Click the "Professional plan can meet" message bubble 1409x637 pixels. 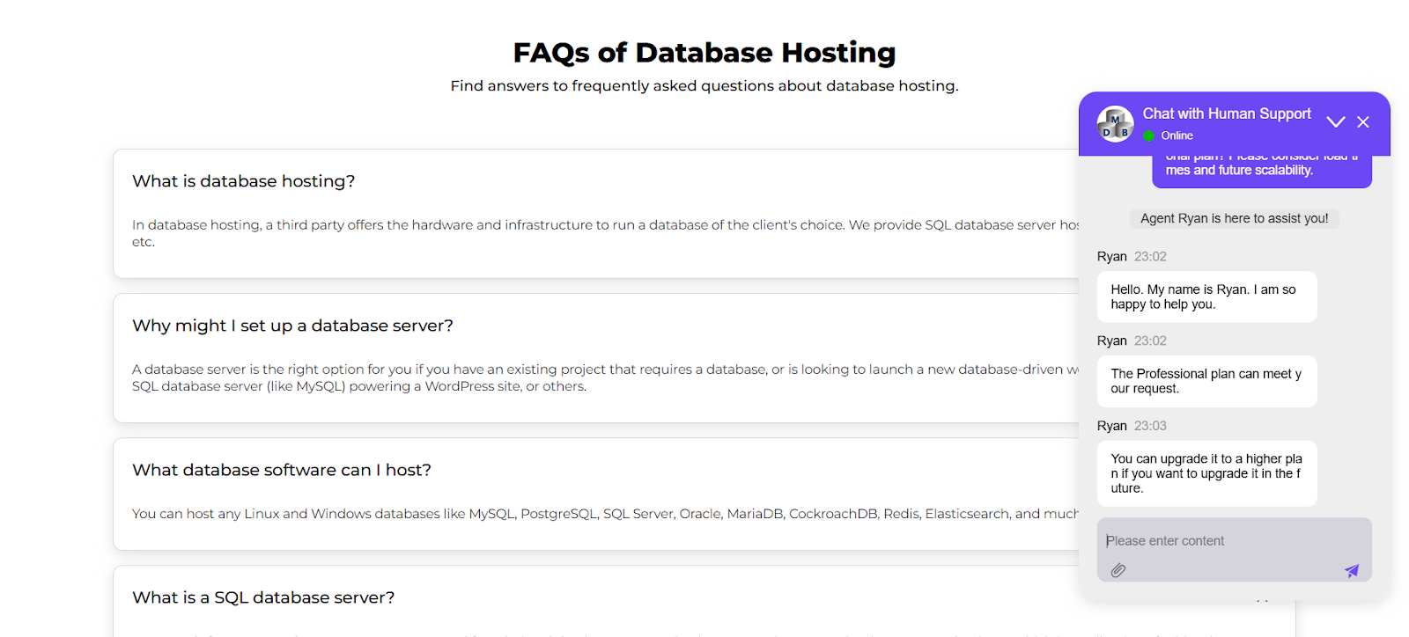pos(1206,381)
